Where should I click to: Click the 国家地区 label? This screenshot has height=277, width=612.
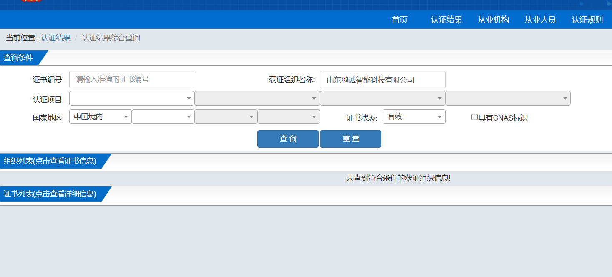(x=48, y=118)
